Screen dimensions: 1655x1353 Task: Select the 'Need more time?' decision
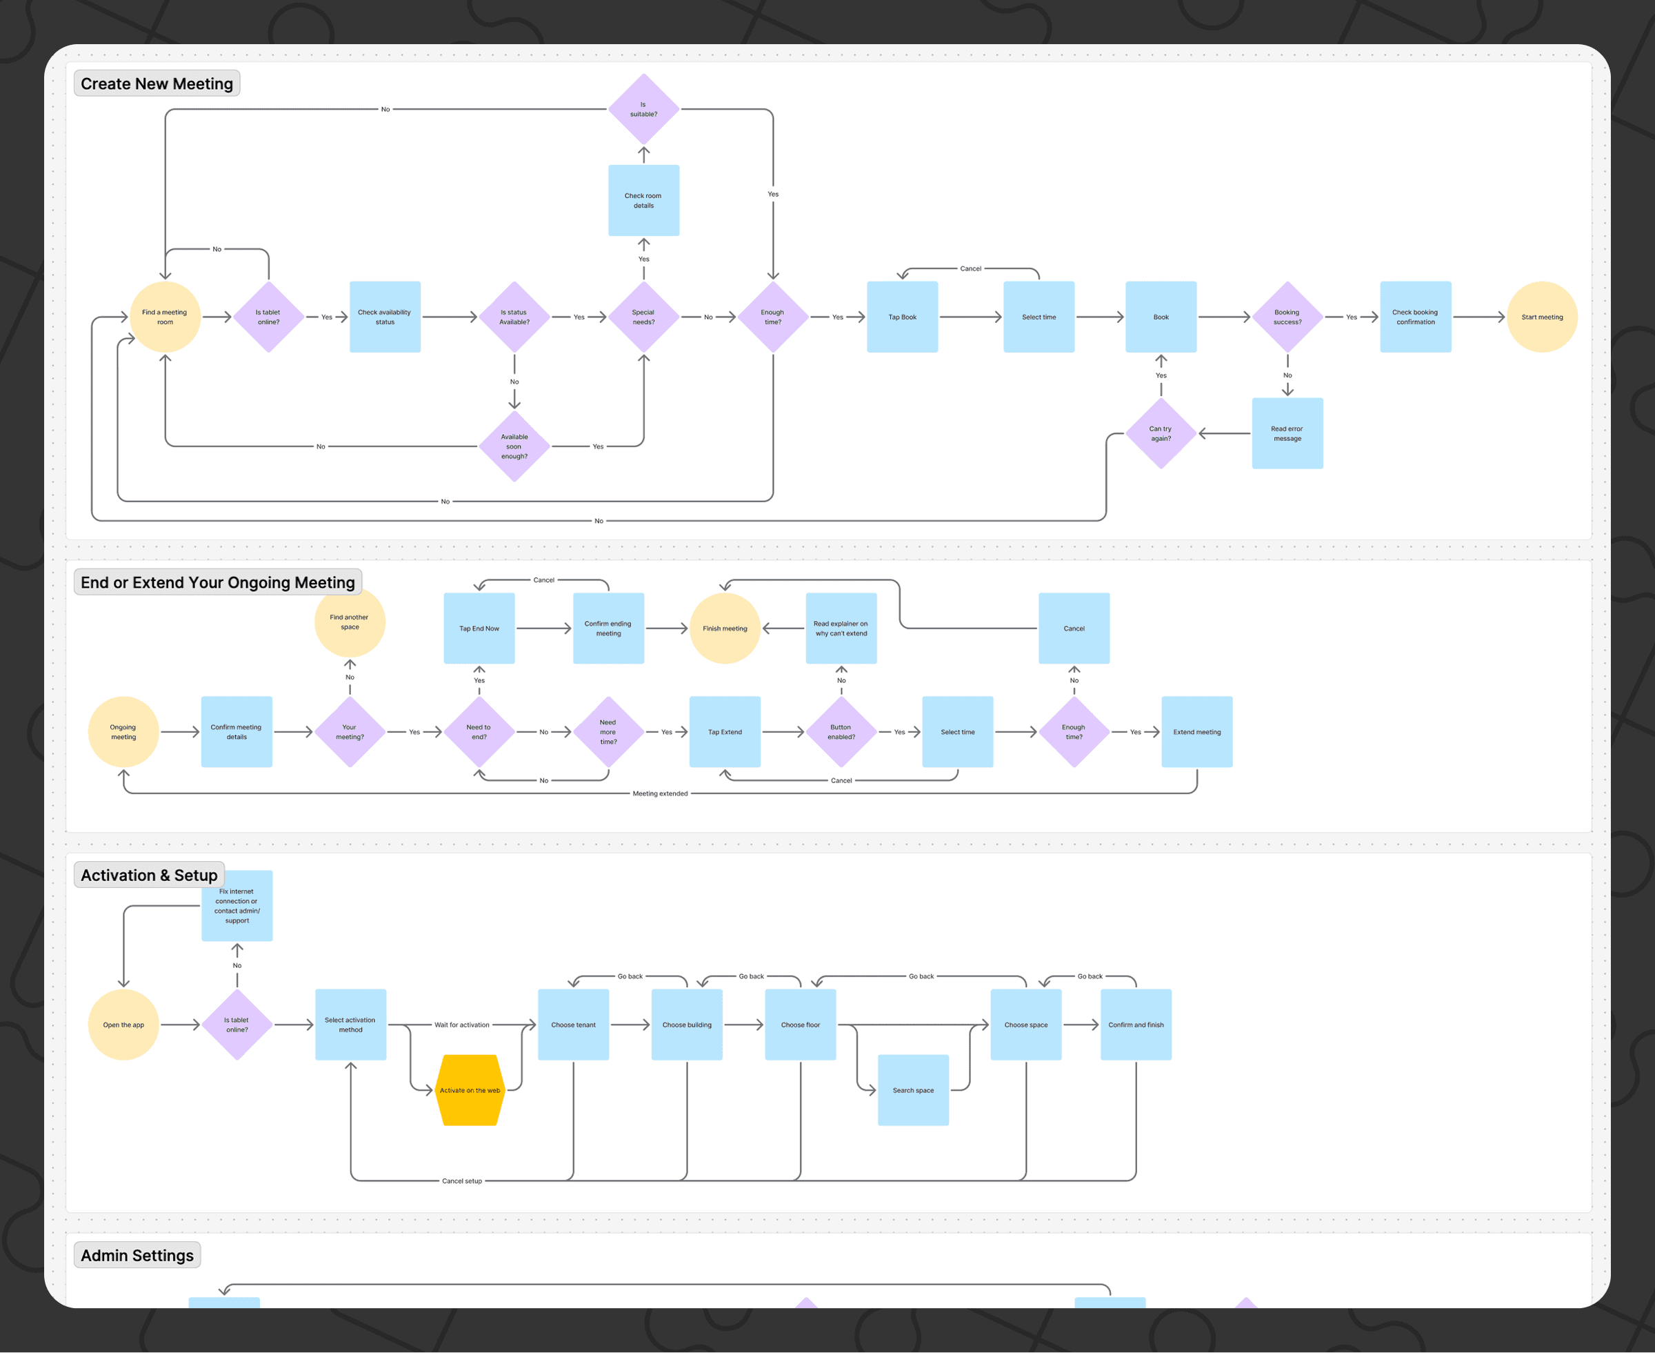pyautogui.click(x=608, y=732)
